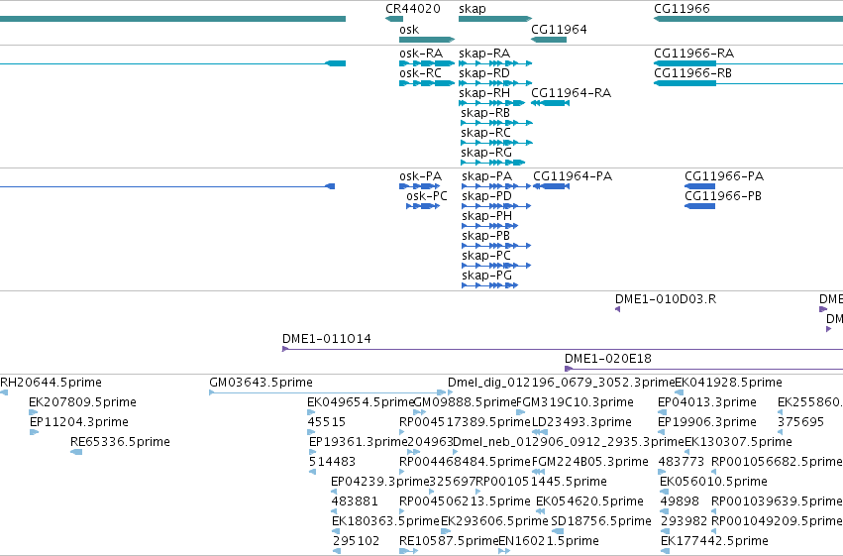Click feature label 293982
Image resolution: width=843 pixels, height=556 pixels.
pyautogui.click(x=684, y=521)
